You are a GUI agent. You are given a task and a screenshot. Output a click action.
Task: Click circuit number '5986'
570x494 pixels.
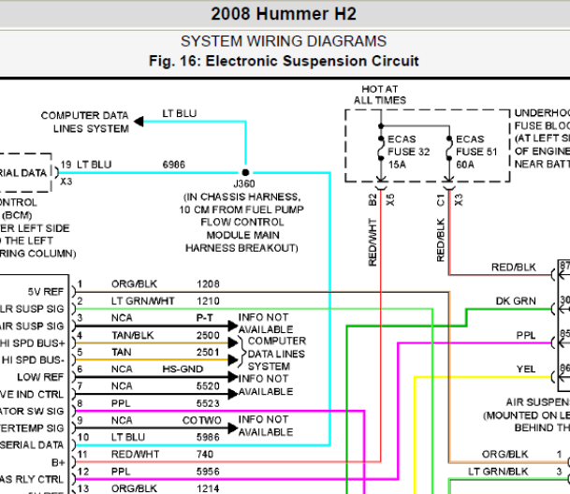208,437
